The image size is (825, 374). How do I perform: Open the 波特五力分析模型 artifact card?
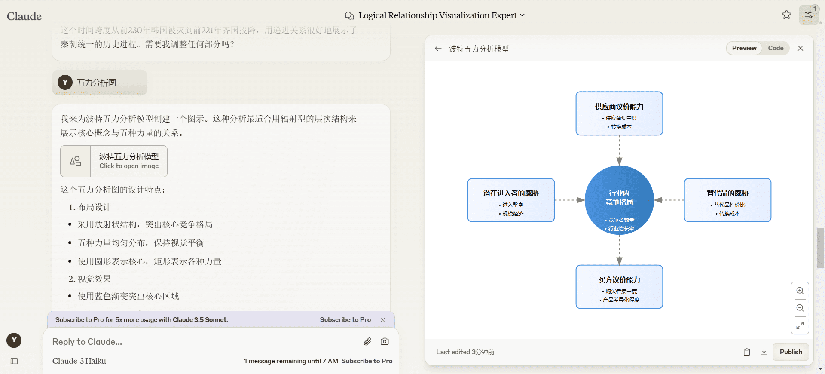coord(114,161)
